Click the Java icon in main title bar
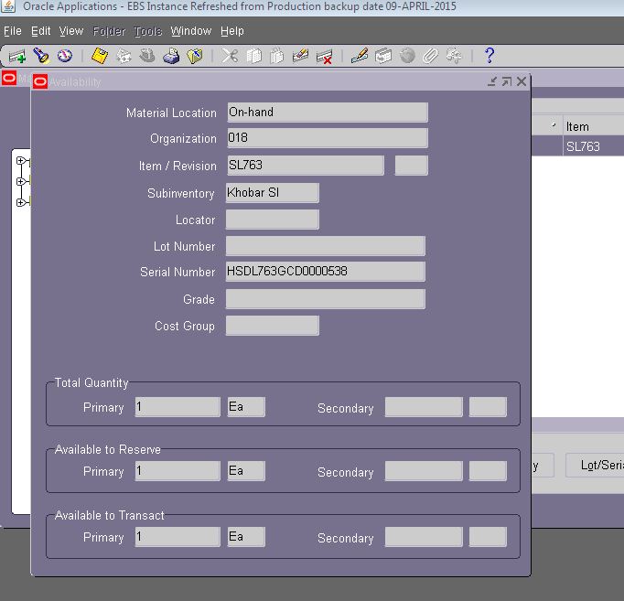 [x=8, y=6]
